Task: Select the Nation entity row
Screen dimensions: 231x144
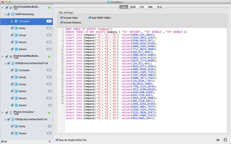Action: [26, 91]
